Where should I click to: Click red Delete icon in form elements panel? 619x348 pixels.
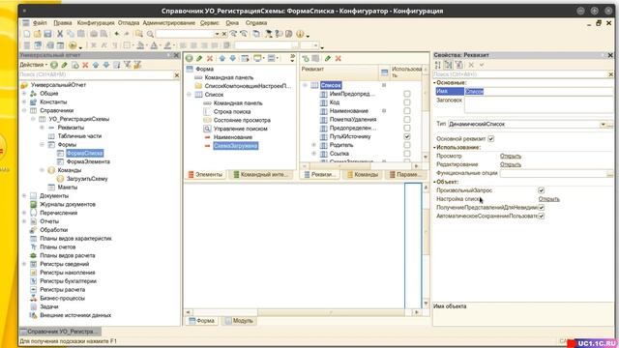pos(210,58)
